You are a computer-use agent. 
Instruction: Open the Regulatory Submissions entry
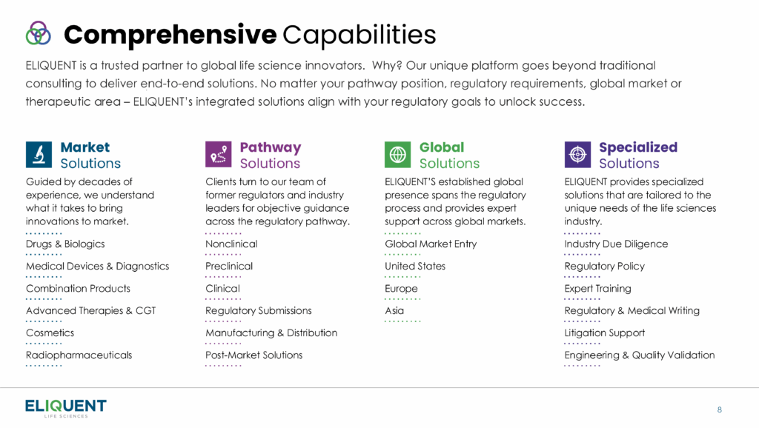[259, 311]
